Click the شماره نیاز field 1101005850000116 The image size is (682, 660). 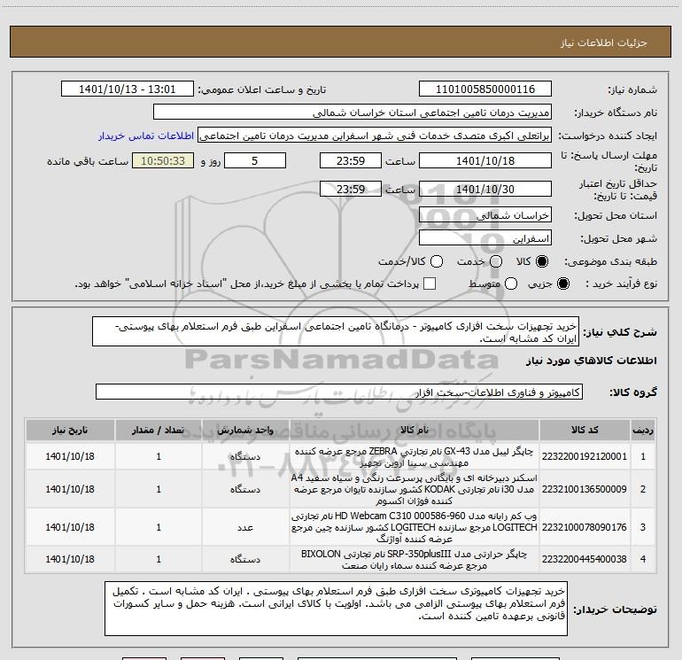click(485, 89)
